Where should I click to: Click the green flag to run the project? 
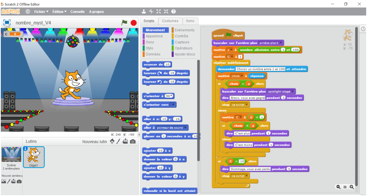[124, 23]
